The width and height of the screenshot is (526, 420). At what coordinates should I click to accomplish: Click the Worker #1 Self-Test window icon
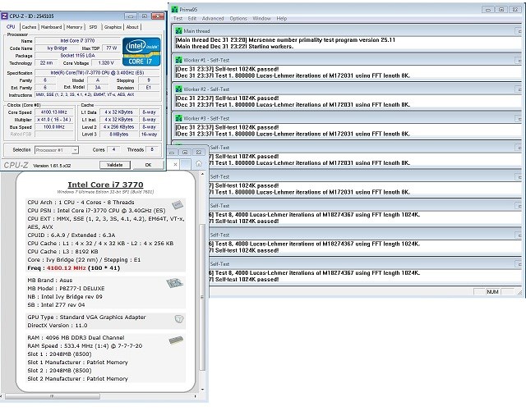(x=179, y=60)
